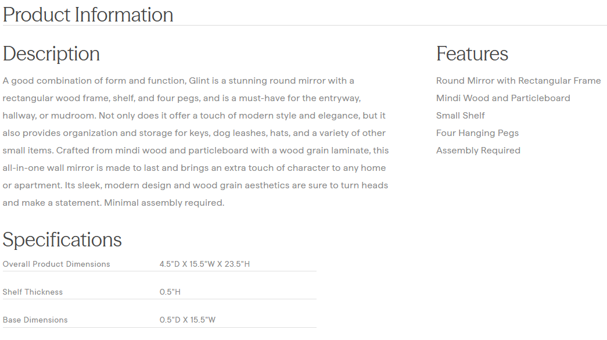Click the 0.5"H shelf thickness value

pos(170,292)
